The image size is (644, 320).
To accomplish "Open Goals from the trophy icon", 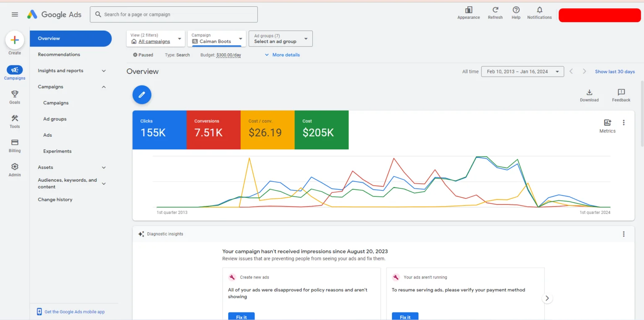I will pyautogui.click(x=15, y=94).
